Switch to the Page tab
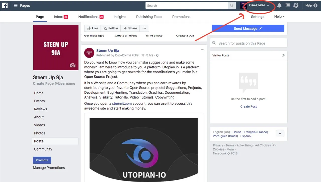Screen dimensions: 321x182 pos(40,17)
